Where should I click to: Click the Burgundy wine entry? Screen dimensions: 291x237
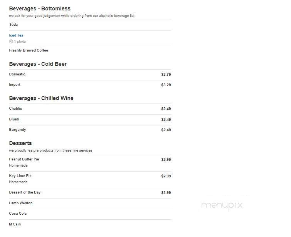click(17, 130)
